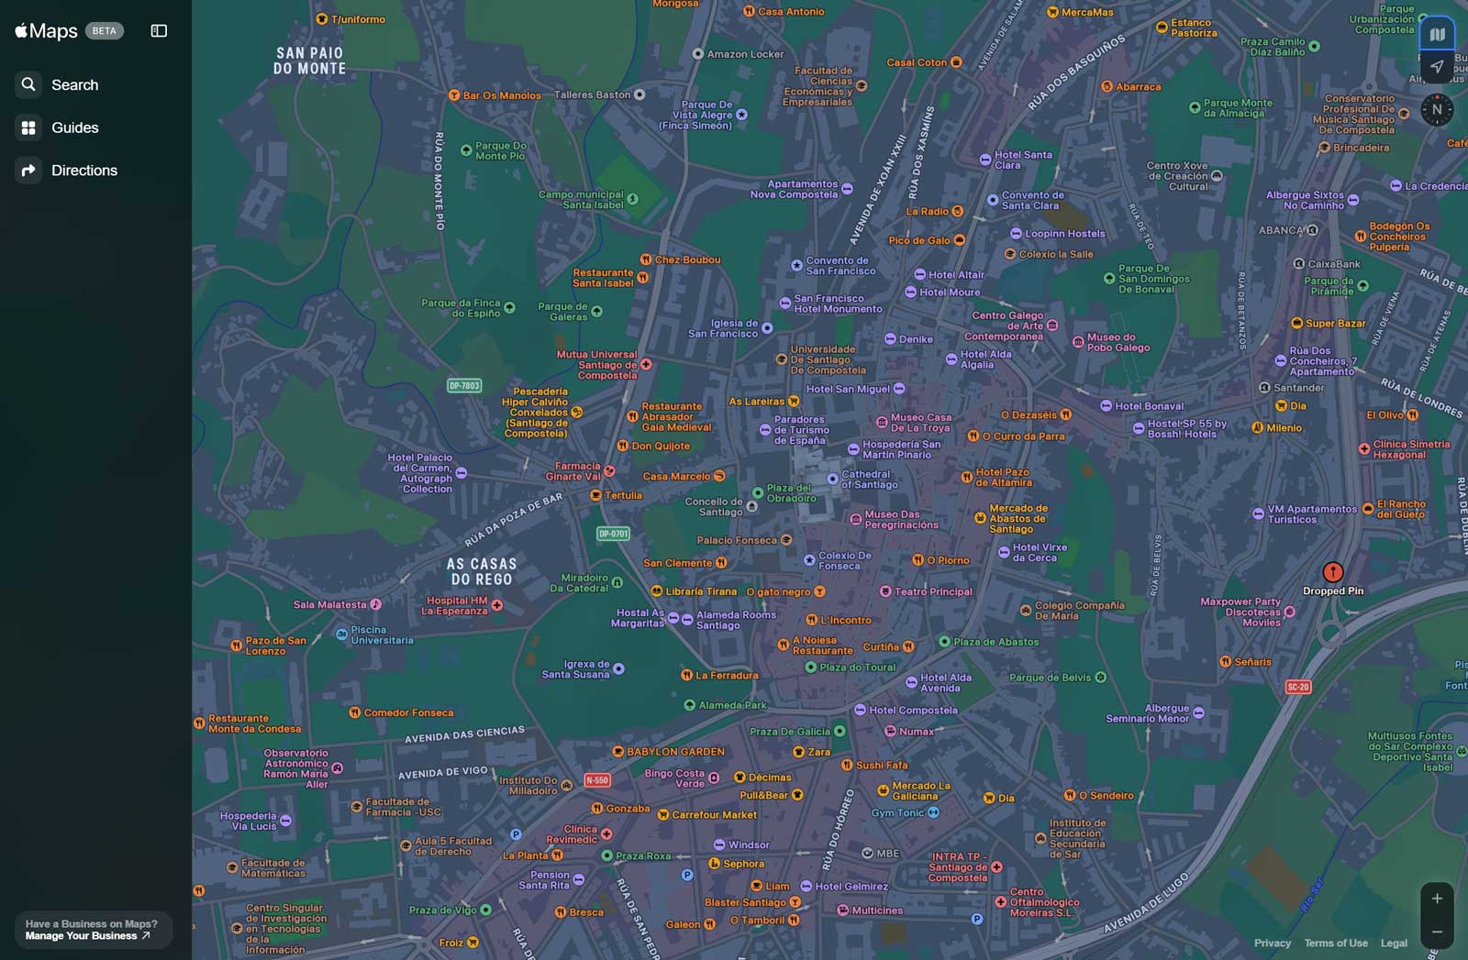Open the Legal link

1394,943
